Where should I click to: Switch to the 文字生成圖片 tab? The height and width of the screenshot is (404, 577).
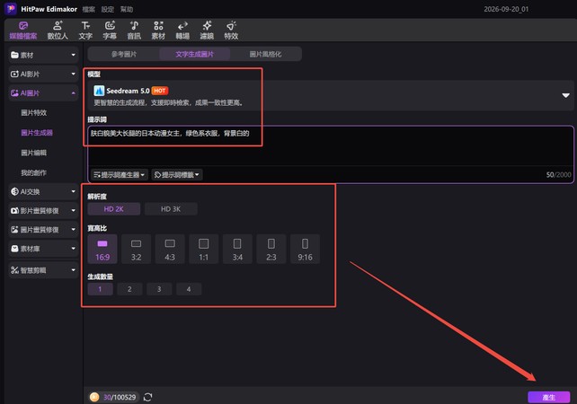click(195, 54)
